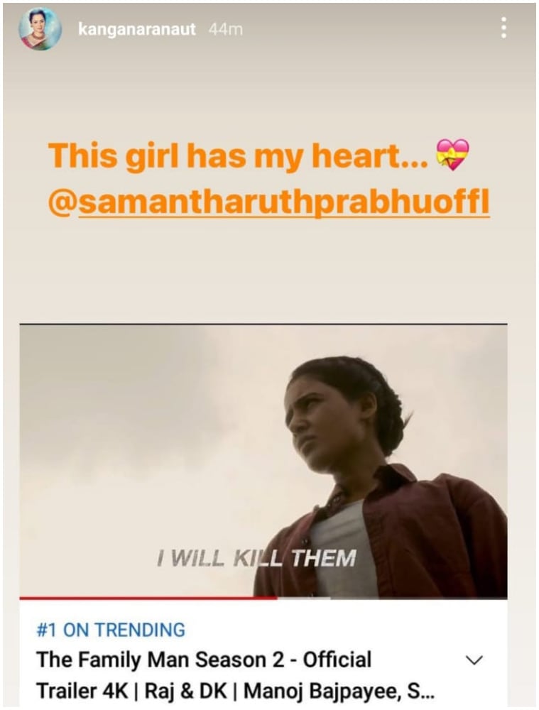The height and width of the screenshot is (710, 539).
Task: Open the #1 ON TRENDING link
Action: point(111,630)
